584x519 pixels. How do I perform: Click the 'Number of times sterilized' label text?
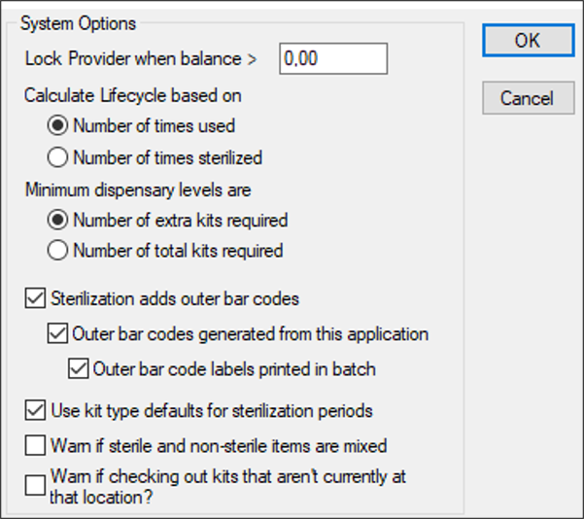(167, 156)
